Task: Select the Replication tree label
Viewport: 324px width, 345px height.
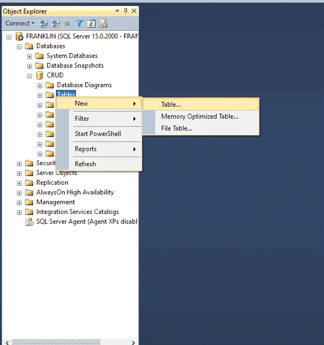Action: coord(52,183)
